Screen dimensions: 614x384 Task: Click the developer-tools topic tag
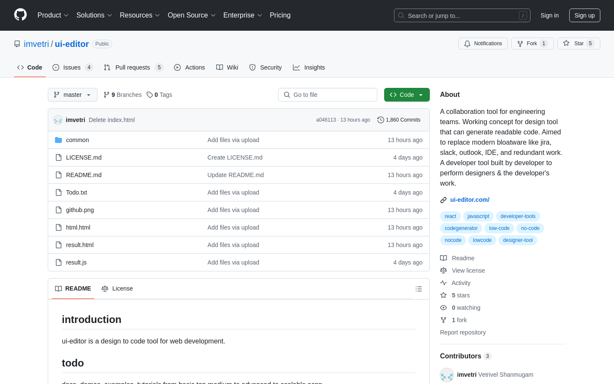[x=518, y=216]
